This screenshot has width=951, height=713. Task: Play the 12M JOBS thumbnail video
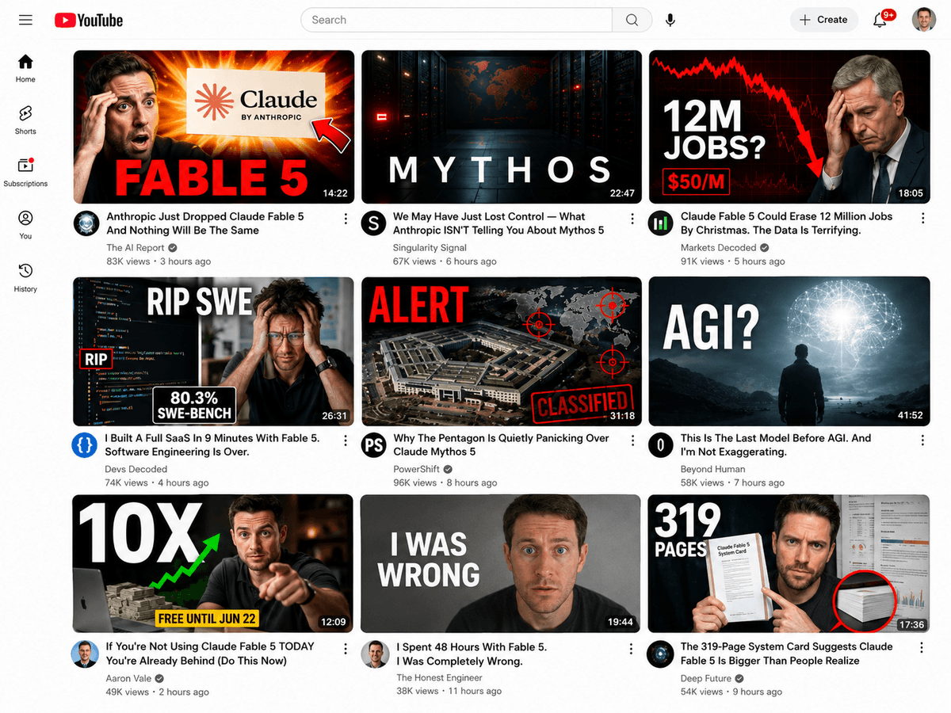789,127
